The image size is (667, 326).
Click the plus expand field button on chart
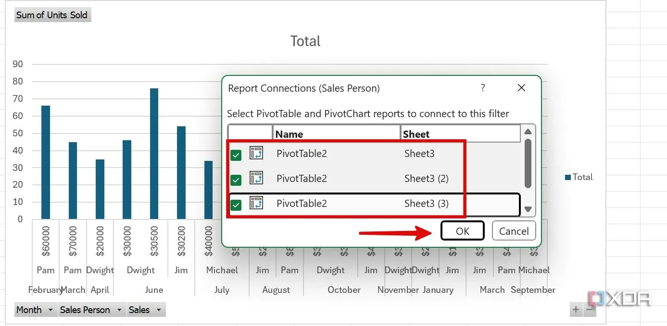pyautogui.click(x=576, y=310)
